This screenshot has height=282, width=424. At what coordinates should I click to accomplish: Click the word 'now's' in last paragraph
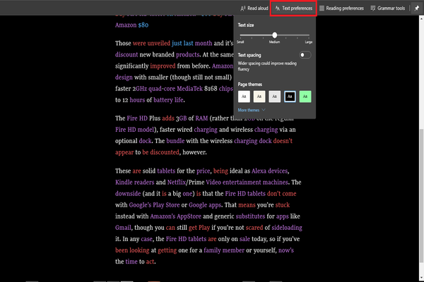[286, 250]
